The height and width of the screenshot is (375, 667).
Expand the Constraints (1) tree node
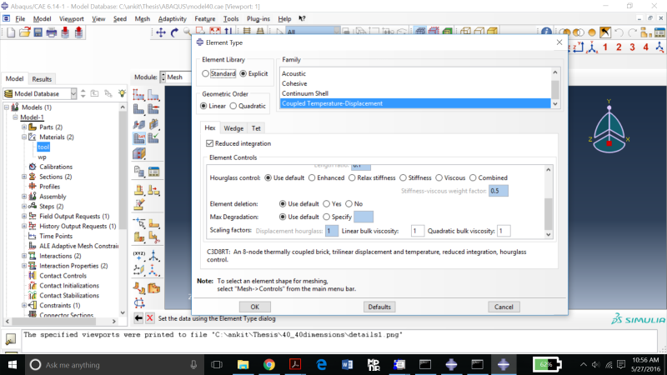pos(24,305)
